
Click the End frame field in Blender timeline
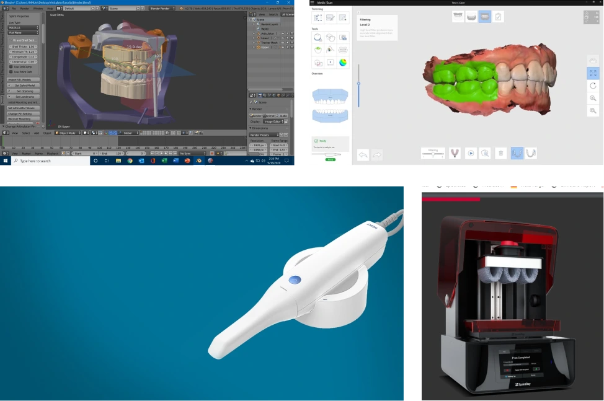111,154
